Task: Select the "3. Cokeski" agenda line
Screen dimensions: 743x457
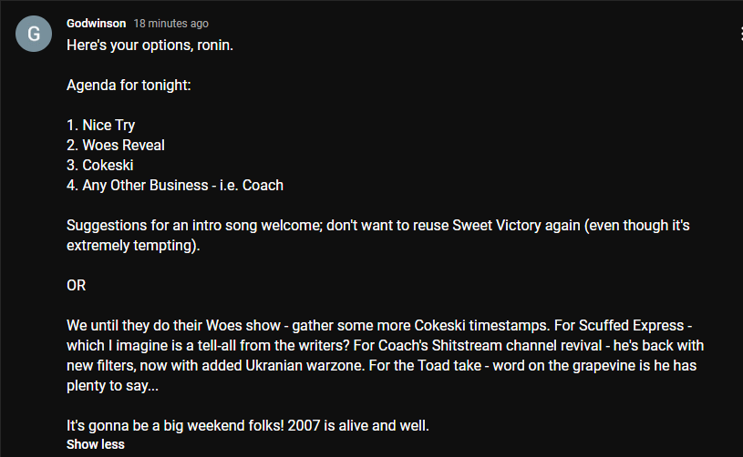Action: pyautogui.click(x=100, y=165)
